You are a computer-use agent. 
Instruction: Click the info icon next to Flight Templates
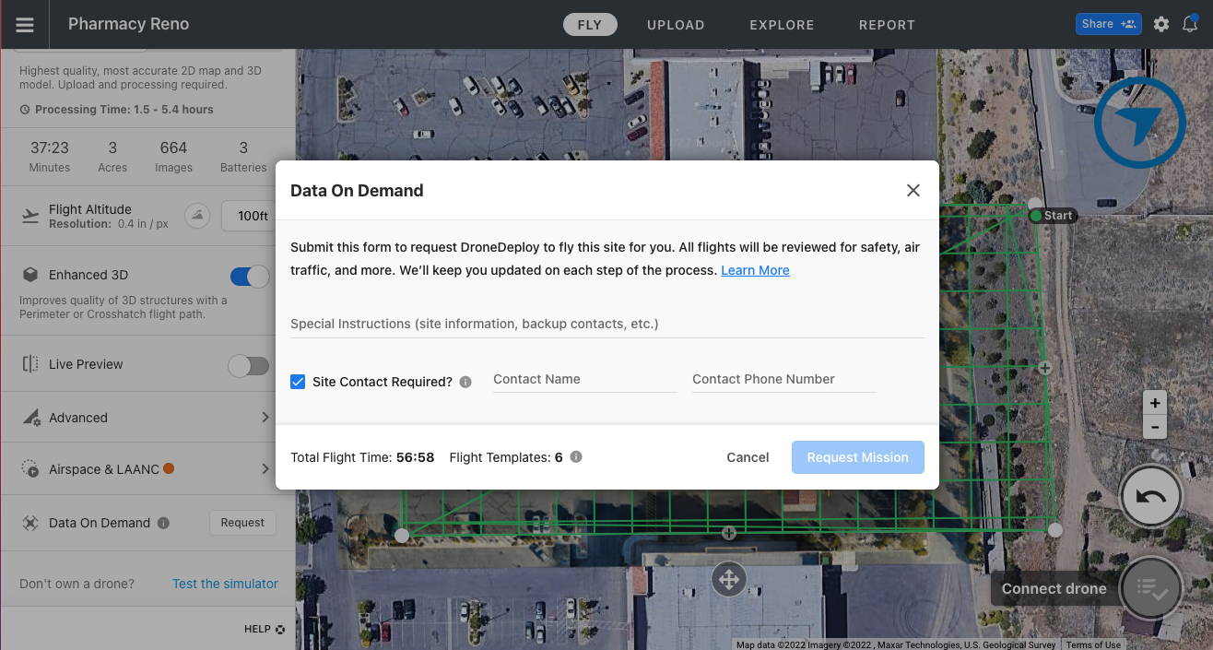tap(576, 456)
